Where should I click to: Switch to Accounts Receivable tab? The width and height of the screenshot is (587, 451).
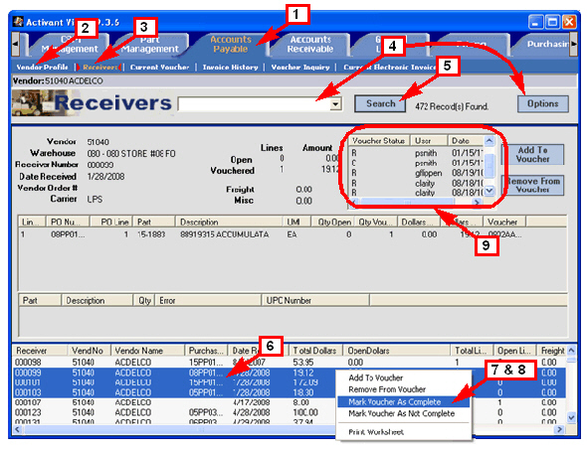310,44
